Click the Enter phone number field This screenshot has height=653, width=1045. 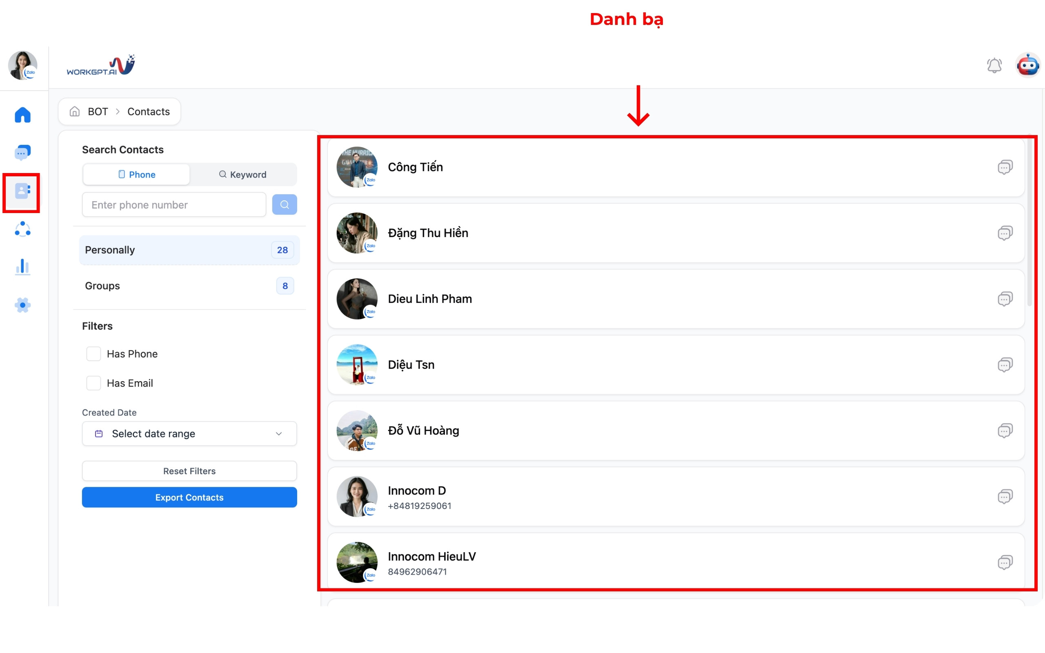coord(173,205)
